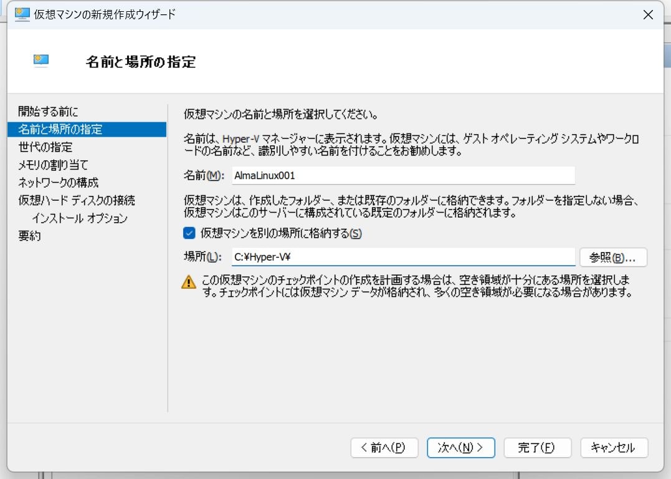Image resolution: width=671 pixels, height=479 pixels.
Task: Jump to the 要約 step
Action: click(x=29, y=236)
